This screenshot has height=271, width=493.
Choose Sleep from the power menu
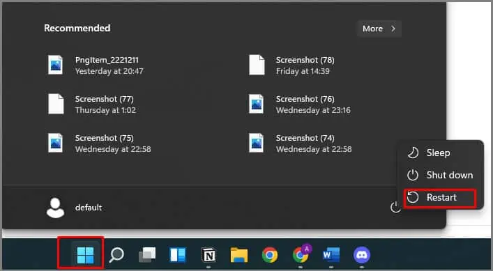(x=440, y=153)
